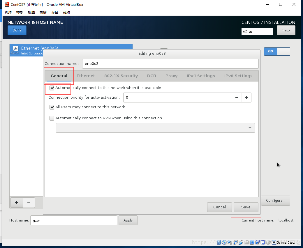Click the blue Done button
Screen dimensions: 303x248
click(x=17, y=30)
